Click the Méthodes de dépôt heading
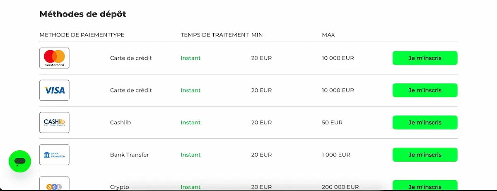Image resolution: width=497 pixels, height=191 pixels. (83, 14)
